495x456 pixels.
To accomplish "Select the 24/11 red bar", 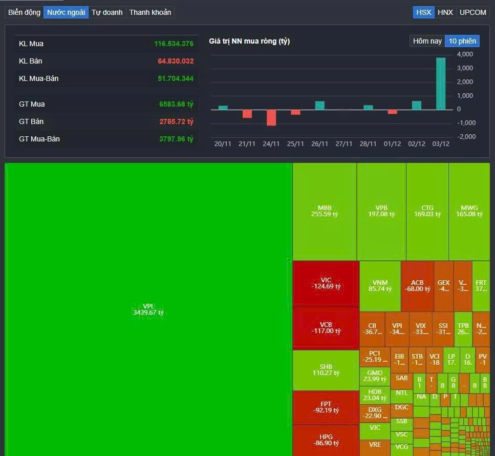I will pos(271,117).
